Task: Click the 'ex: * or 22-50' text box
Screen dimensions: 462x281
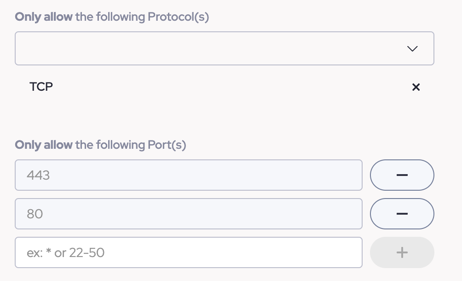Action: [188, 252]
